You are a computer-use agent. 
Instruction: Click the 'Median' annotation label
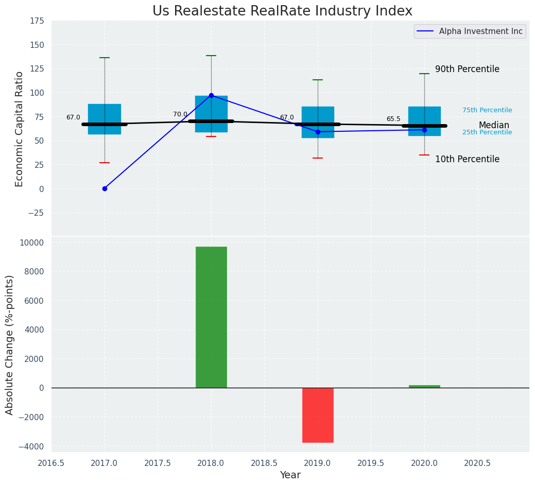pyautogui.click(x=494, y=125)
